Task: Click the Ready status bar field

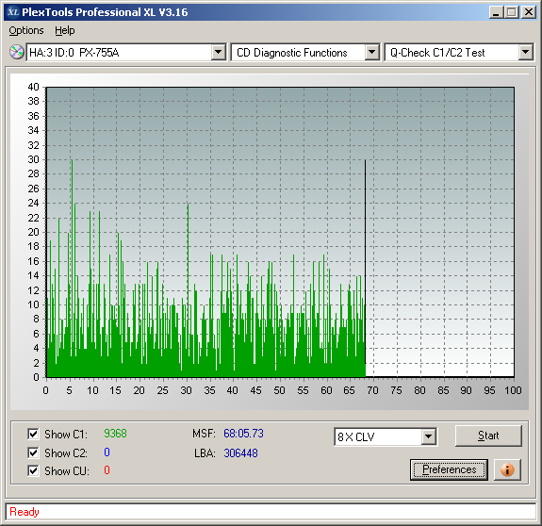Action: tap(271, 512)
